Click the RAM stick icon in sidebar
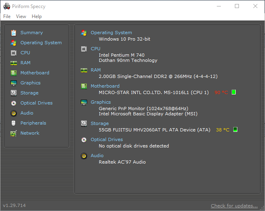Screen dimensions: 265x211 click(14, 63)
